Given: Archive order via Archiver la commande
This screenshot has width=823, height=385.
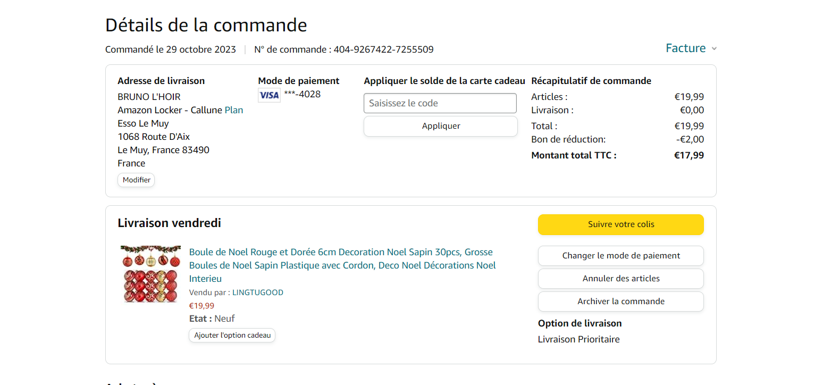Looking at the screenshot, I should pyautogui.click(x=620, y=302).
